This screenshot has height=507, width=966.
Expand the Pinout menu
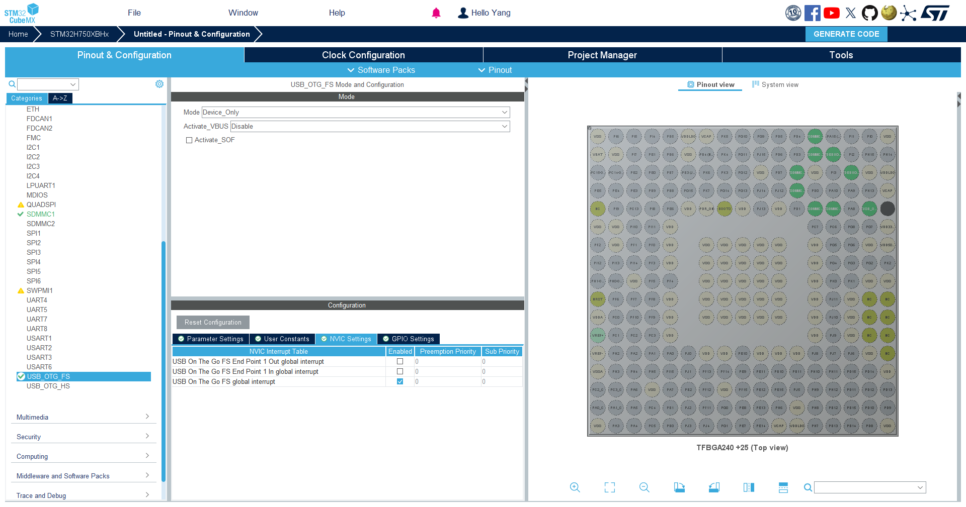pyautogui.click(x=495, y=70)
